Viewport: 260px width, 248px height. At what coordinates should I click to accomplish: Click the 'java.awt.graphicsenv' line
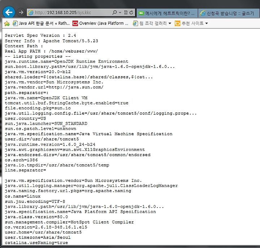point(75,150)
